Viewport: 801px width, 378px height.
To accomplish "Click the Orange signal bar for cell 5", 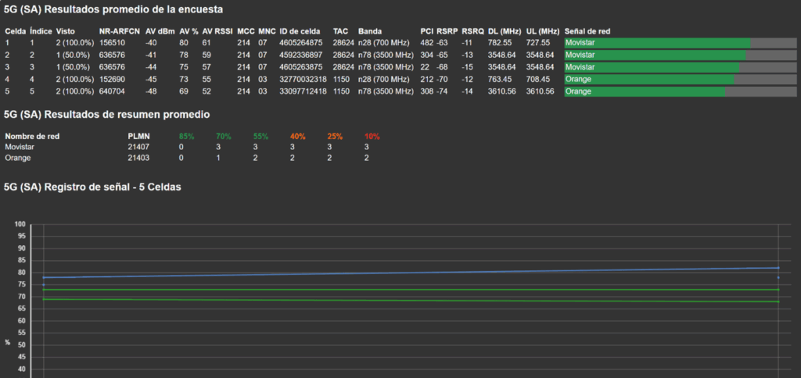I will point(645,91).
